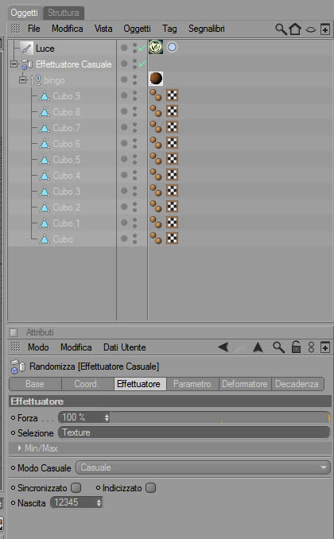Click the home icon in Objects toolbar
The width and height of the screenshot is (334, 539).
(295, 29)
